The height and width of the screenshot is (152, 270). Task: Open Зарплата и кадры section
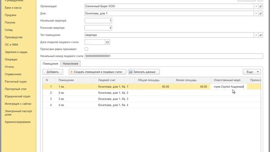tap(16, 52)
